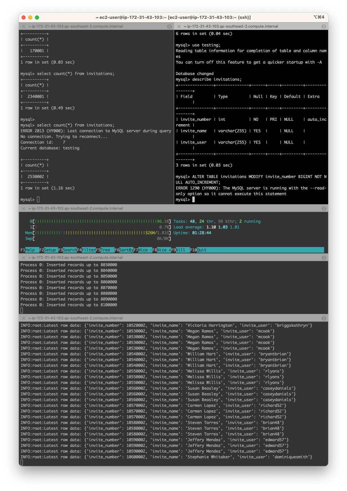Open pane menu of INFO:root log pane
347x491 pixels.
(x=324, y=318)
